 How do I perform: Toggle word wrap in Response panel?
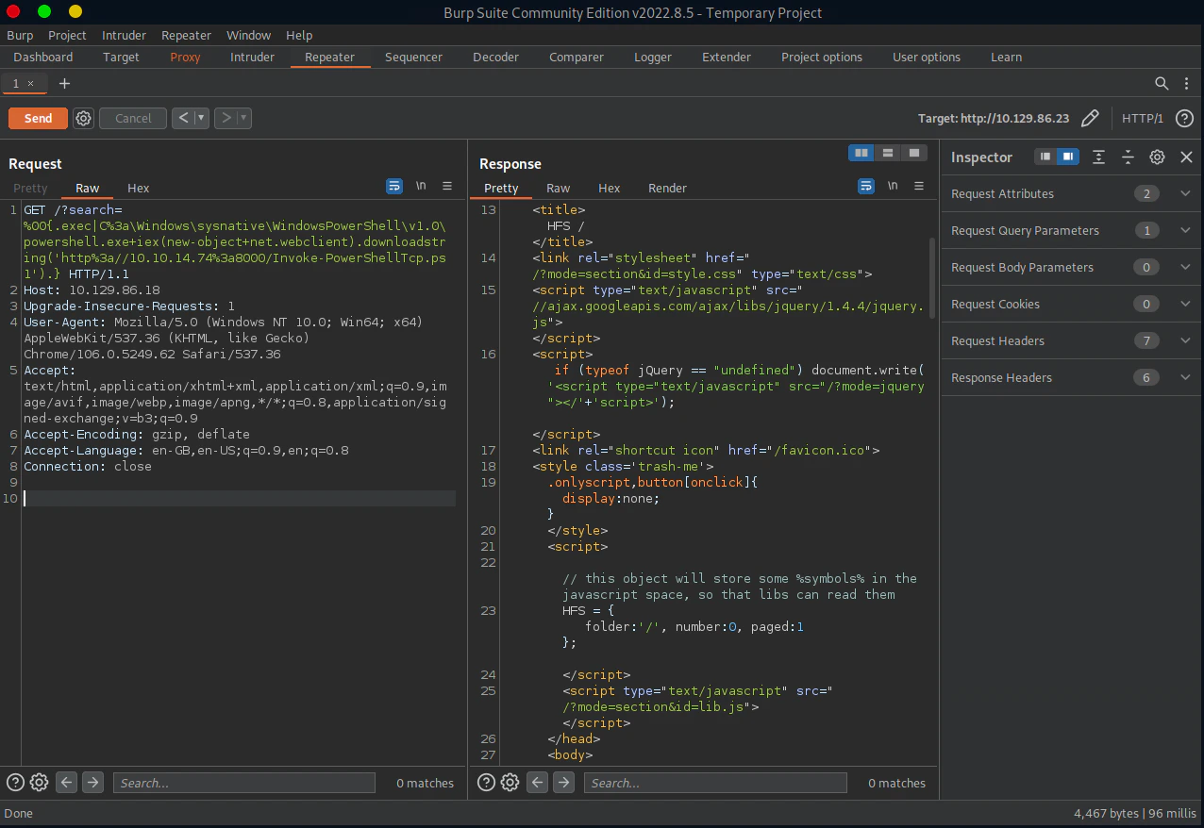pos(866,186)
